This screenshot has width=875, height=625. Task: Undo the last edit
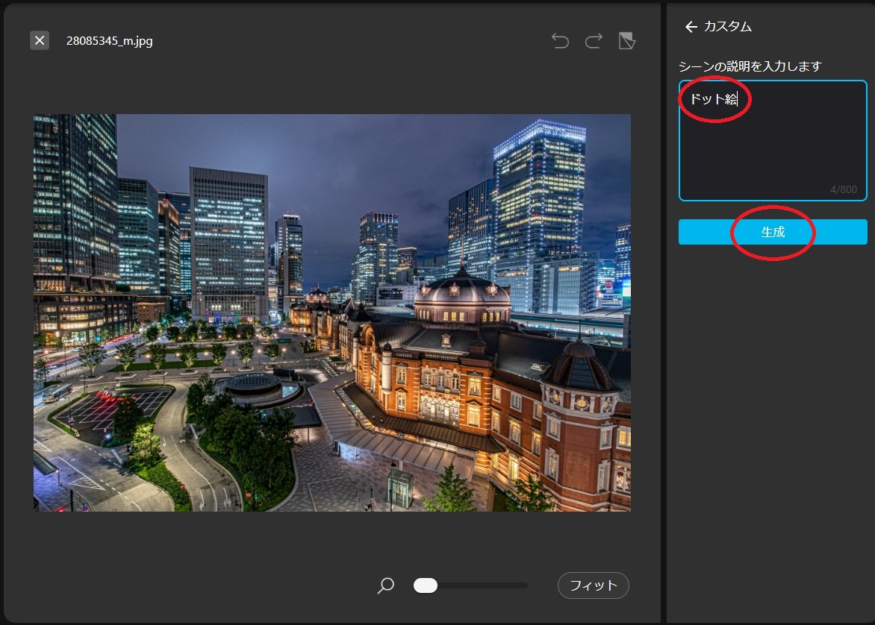click(x=560, y=41)
